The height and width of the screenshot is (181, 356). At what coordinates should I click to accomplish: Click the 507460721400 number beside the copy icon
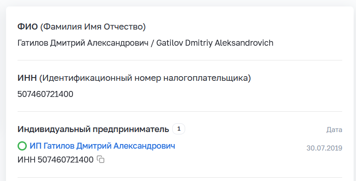tap(66, 160)
